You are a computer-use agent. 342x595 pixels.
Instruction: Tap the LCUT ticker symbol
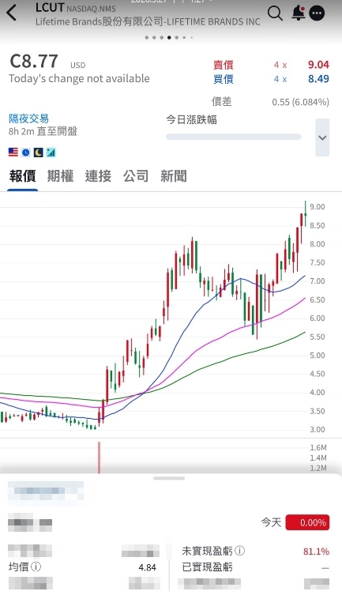click(50, 8)
